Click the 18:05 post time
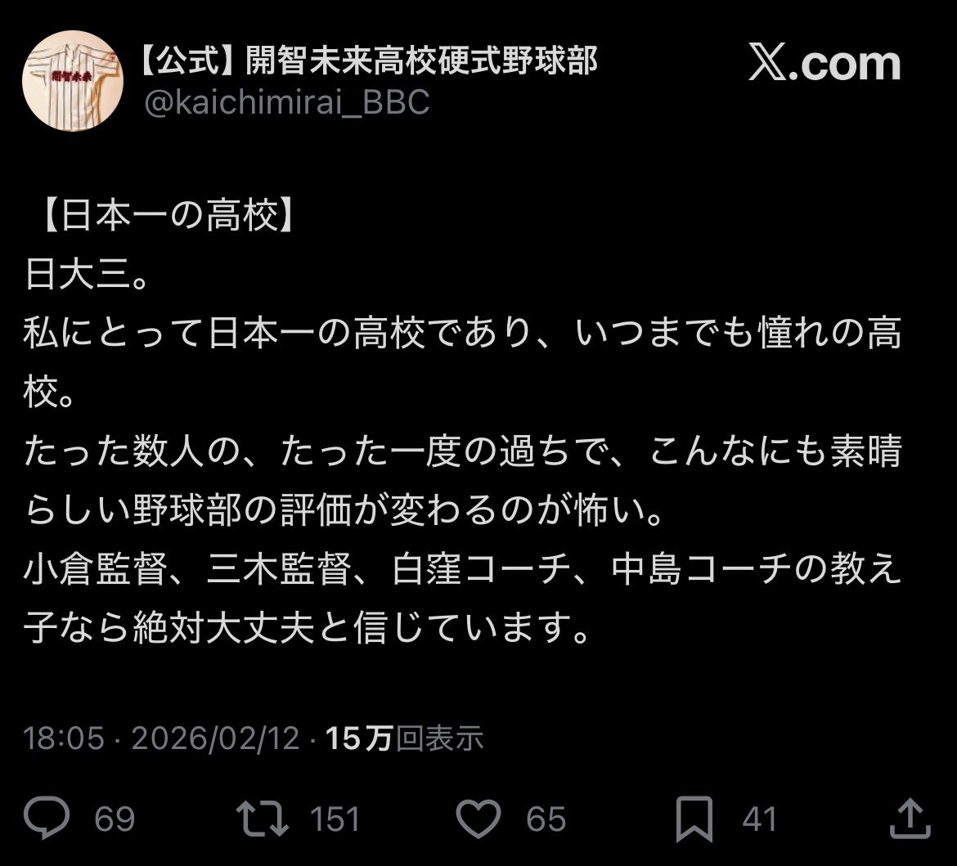 pos(64,738)
